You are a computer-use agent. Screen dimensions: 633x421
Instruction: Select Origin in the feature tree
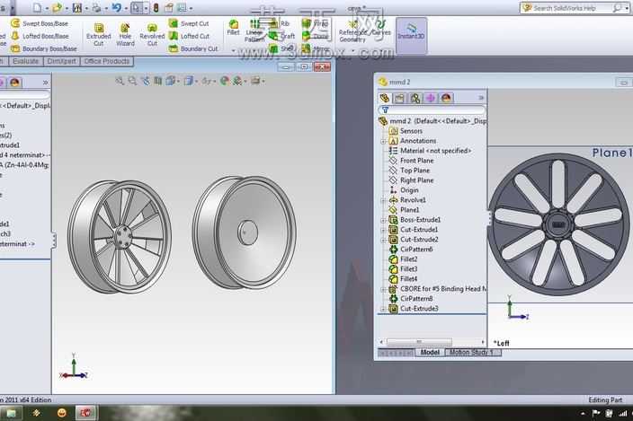(x=404, y=190)
